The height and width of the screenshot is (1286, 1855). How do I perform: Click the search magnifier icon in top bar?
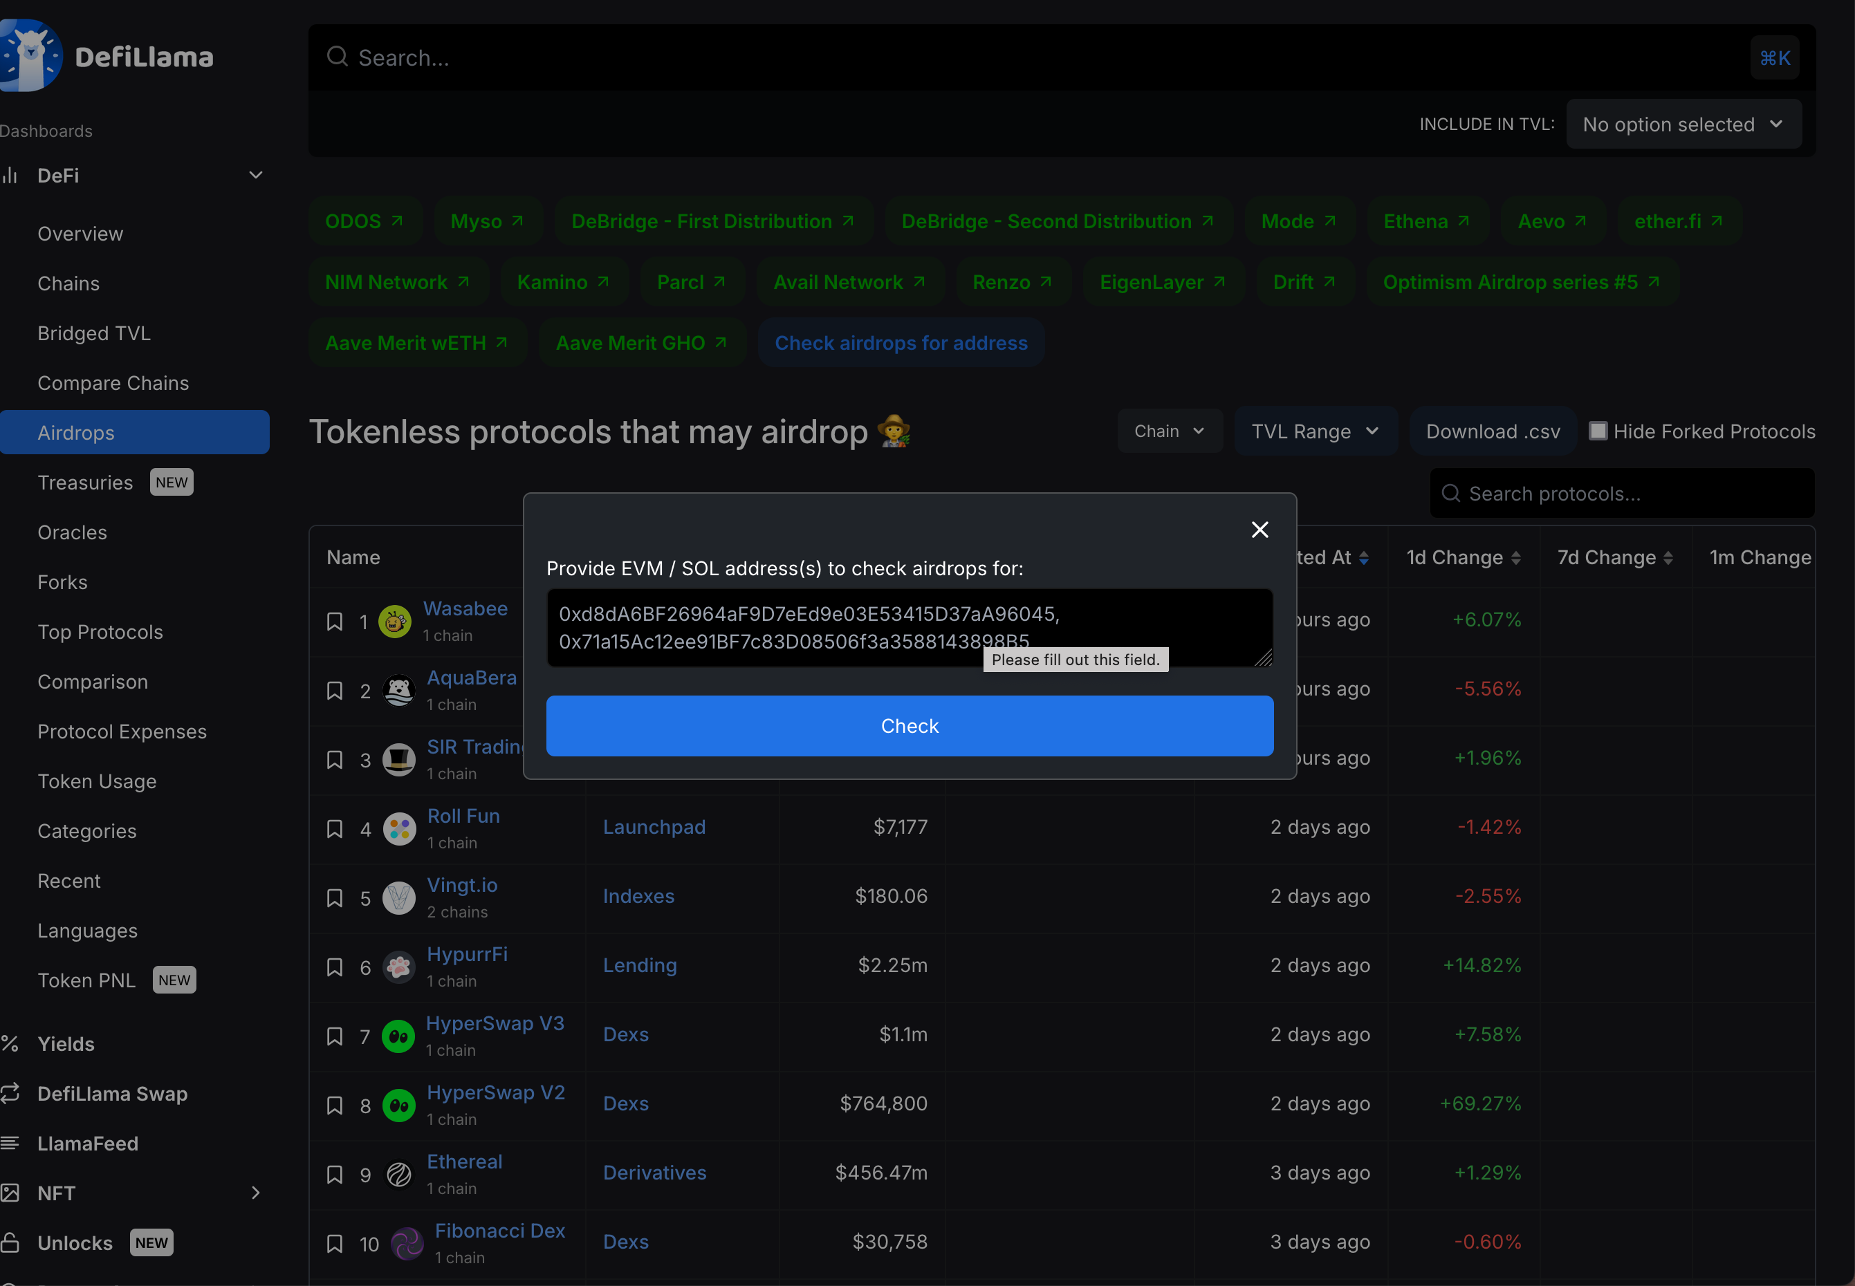(x=337, y=57)
